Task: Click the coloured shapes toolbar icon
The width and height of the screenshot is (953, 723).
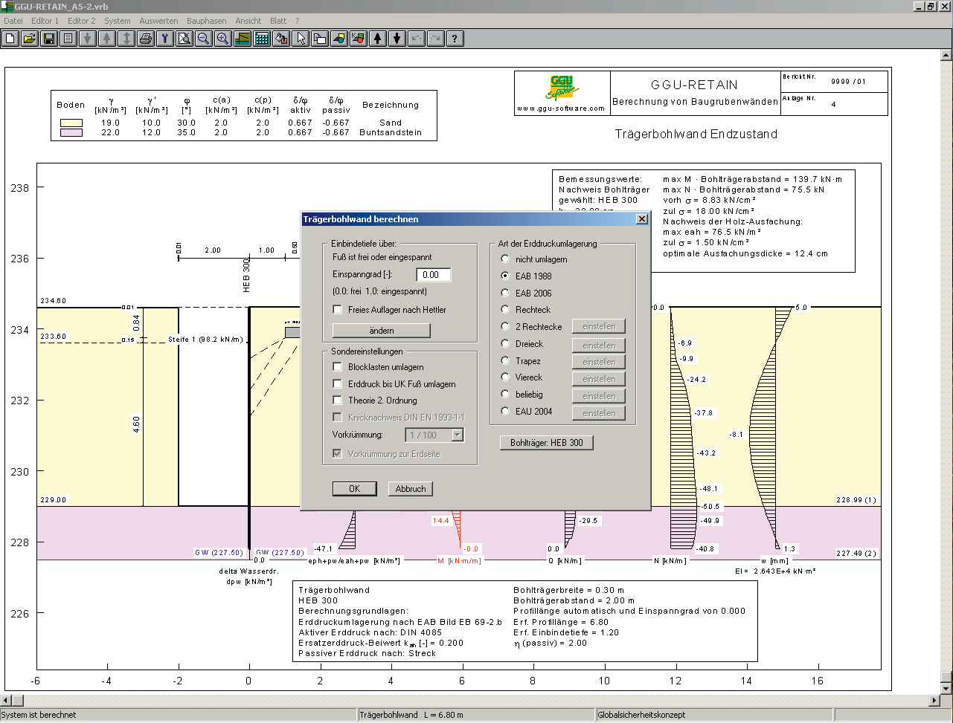Action: [339, 39]
